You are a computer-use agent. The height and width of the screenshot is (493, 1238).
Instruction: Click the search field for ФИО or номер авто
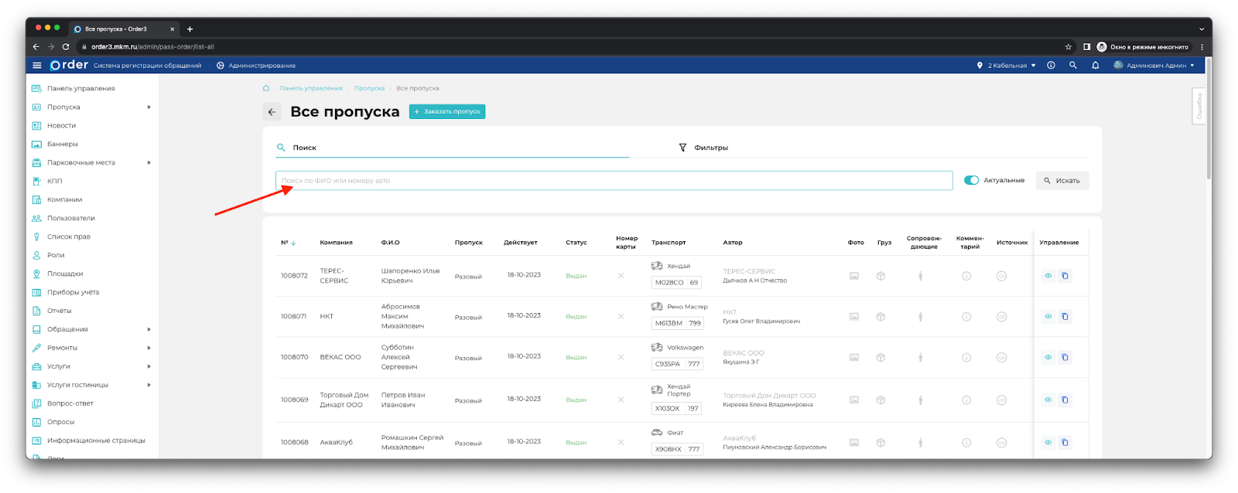click(614, 181)
